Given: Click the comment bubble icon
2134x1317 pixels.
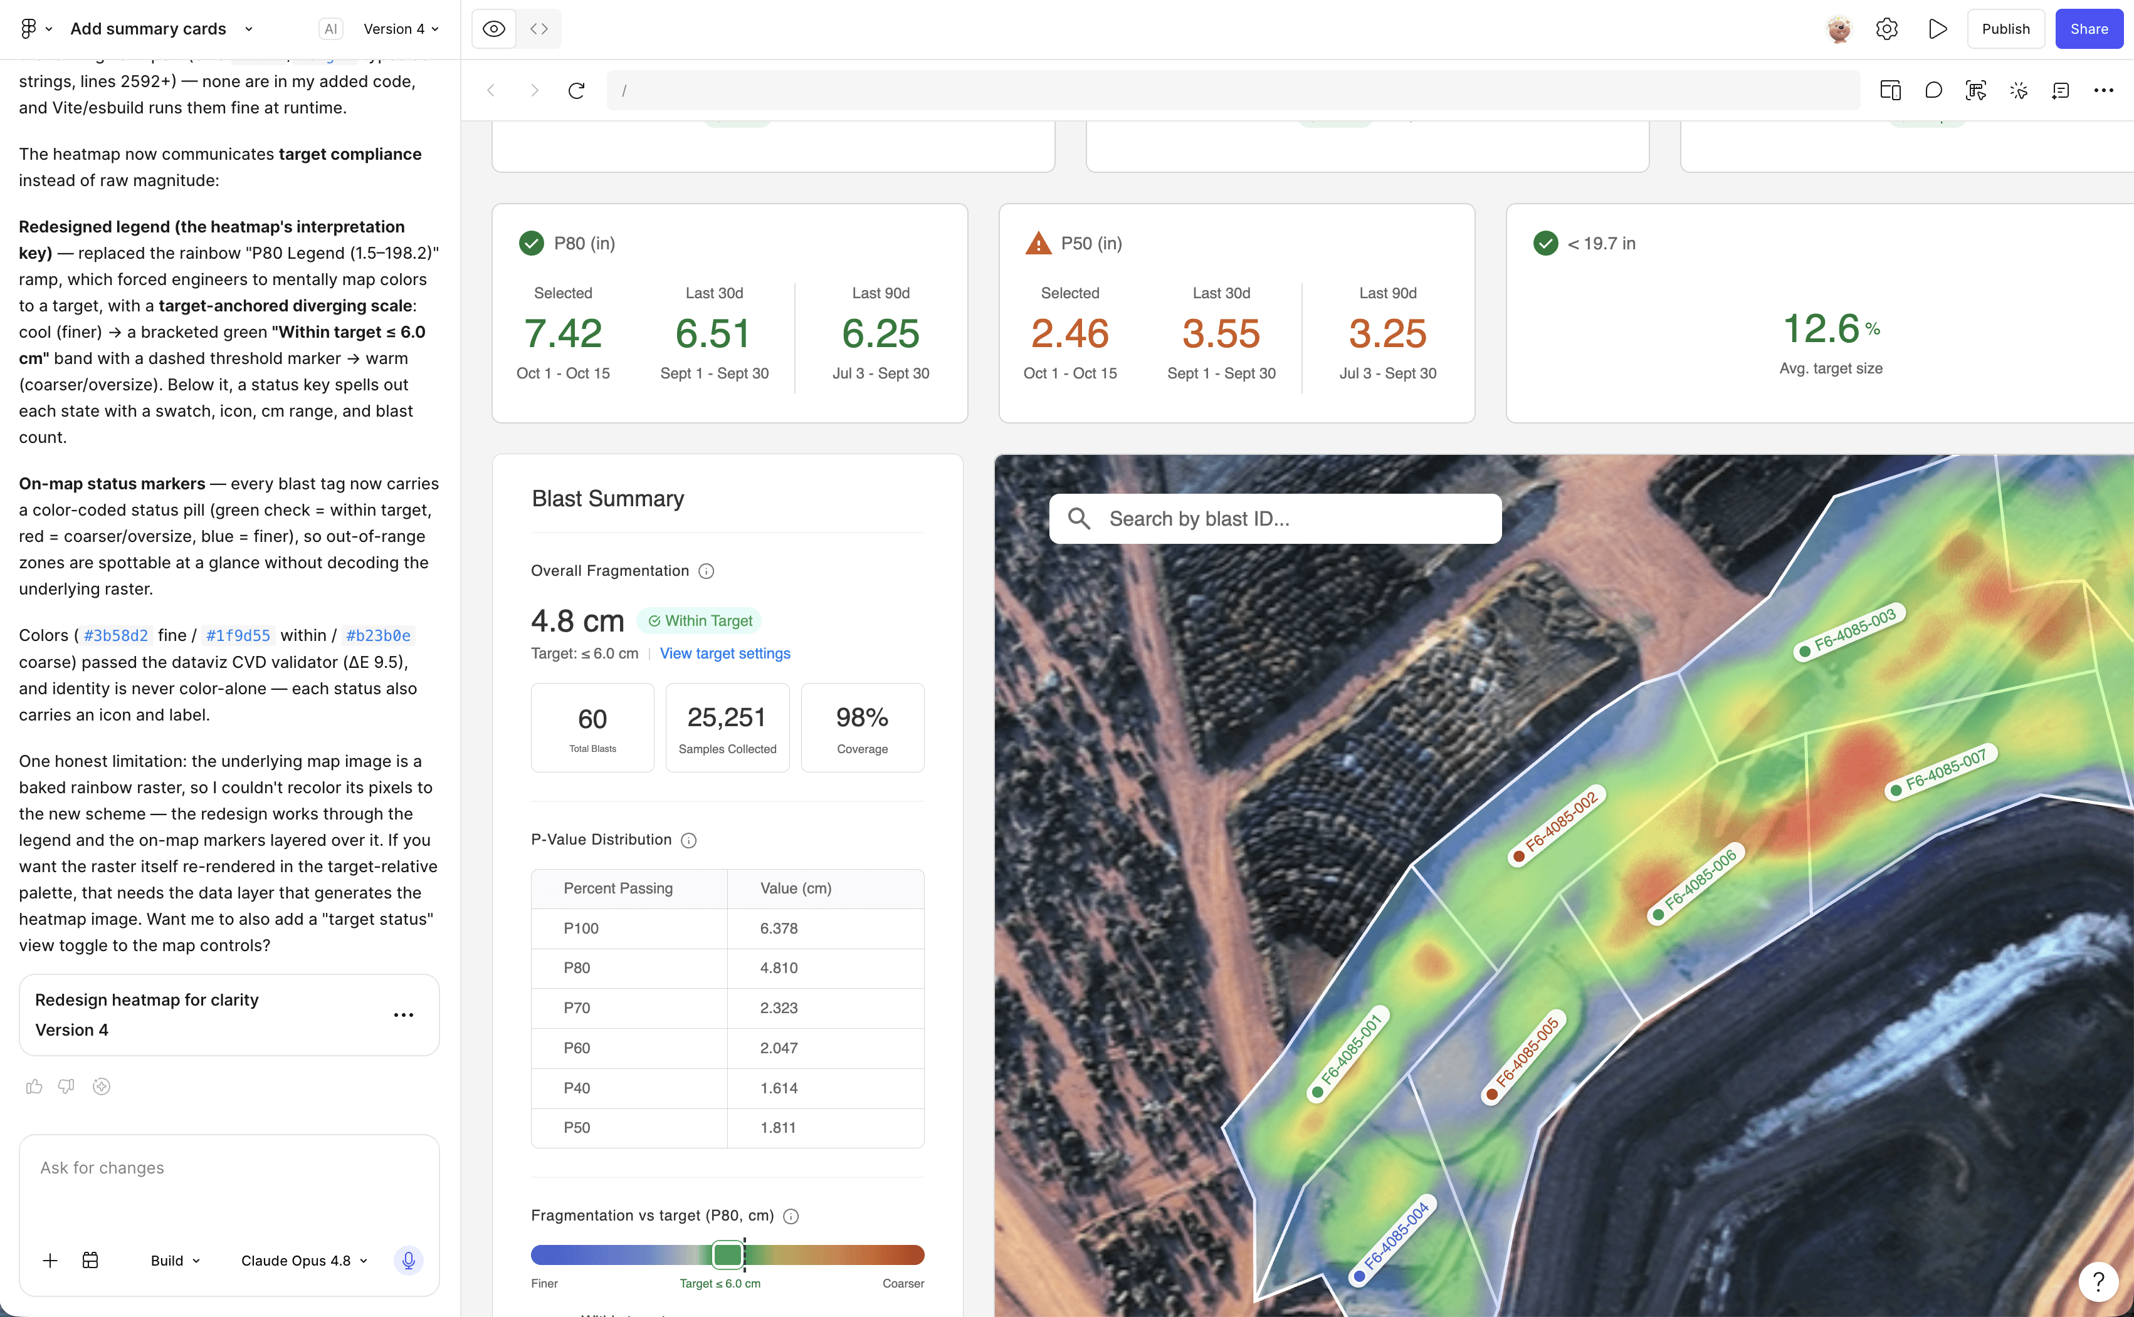Looking at the screenshot, I should tap(1933, 91).
